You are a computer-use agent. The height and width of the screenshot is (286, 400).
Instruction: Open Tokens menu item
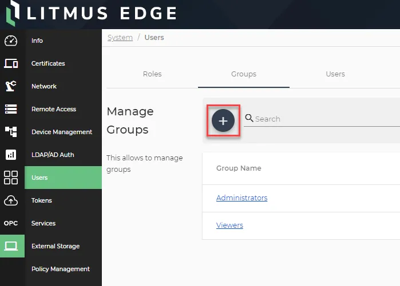63,200
